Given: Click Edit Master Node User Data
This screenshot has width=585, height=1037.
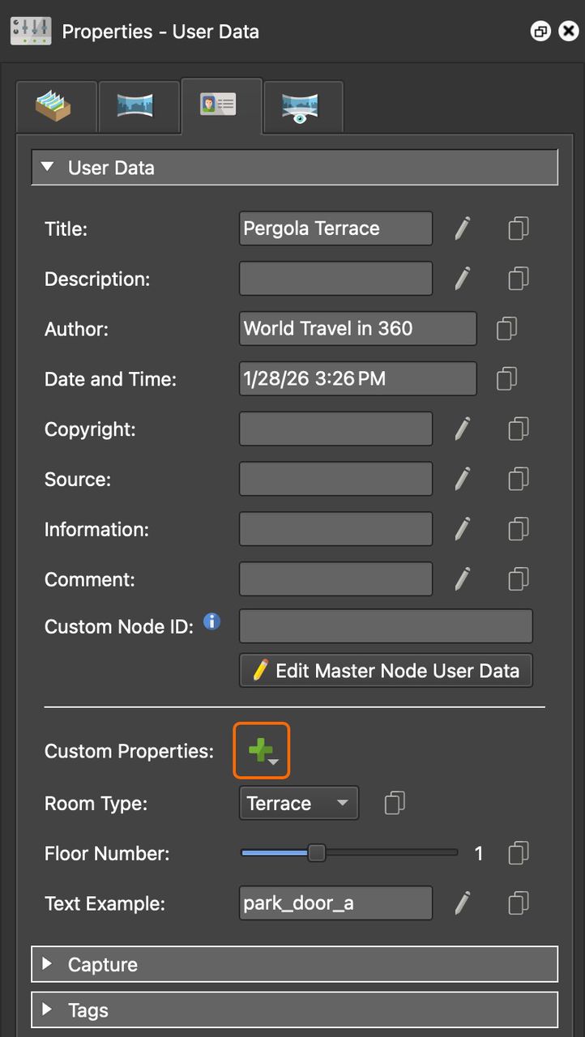Looking at the screenshot, I should click(x=386, y=671).
